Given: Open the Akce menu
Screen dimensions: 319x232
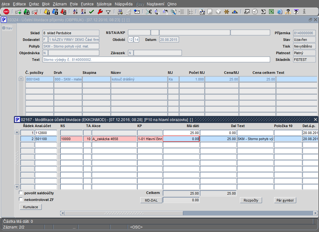Looking at the screenshot, I should (x=5, y=4).
